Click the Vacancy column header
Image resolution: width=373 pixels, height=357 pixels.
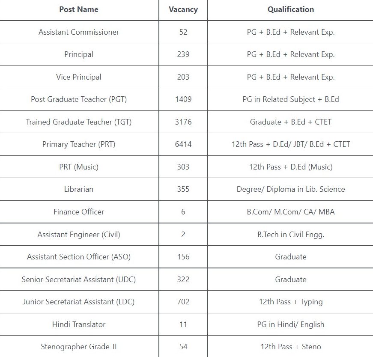[183, 9]
